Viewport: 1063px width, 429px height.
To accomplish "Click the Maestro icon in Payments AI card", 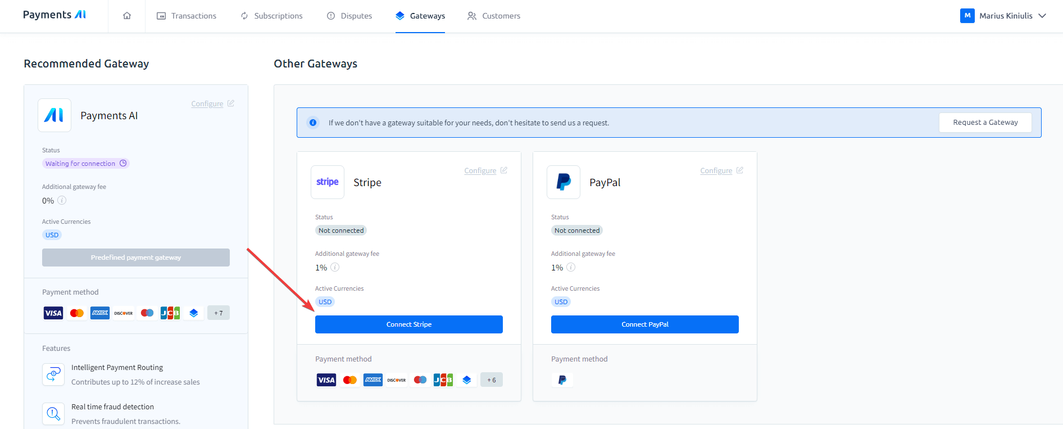I will point(147,313).
